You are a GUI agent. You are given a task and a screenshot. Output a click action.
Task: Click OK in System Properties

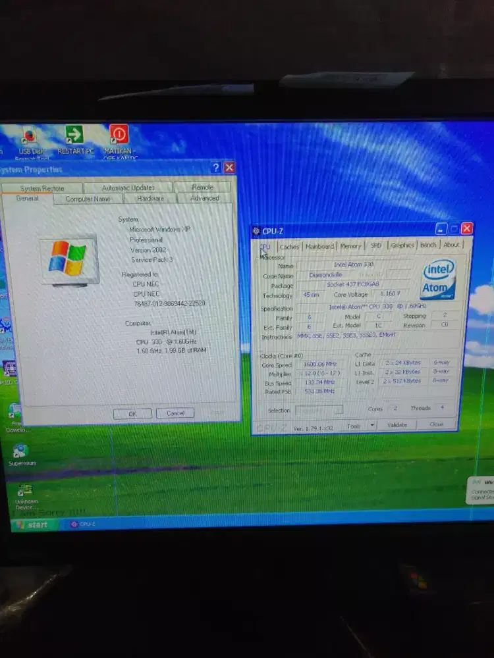pyautogui.click(x=132, y=414)
